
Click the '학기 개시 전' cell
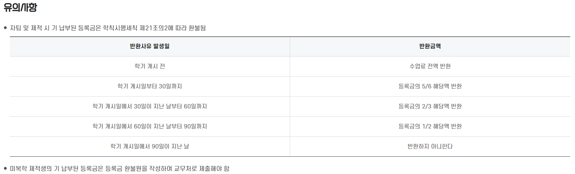[x=150, y=66]
